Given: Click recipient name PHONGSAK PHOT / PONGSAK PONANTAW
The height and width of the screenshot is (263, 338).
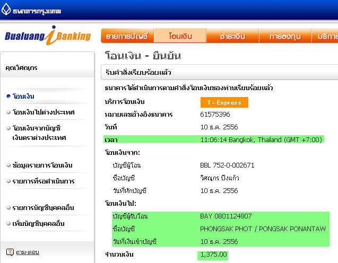Looking at the screenshot, I should pyautogui.click(x=263, y=229).
